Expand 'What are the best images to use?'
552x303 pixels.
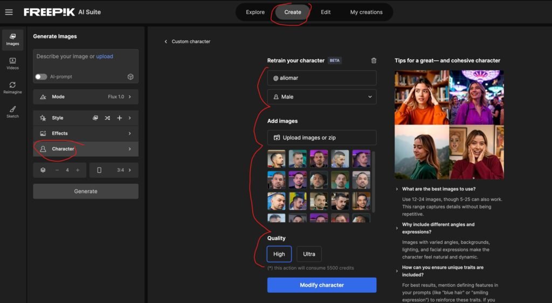(439, 189)
